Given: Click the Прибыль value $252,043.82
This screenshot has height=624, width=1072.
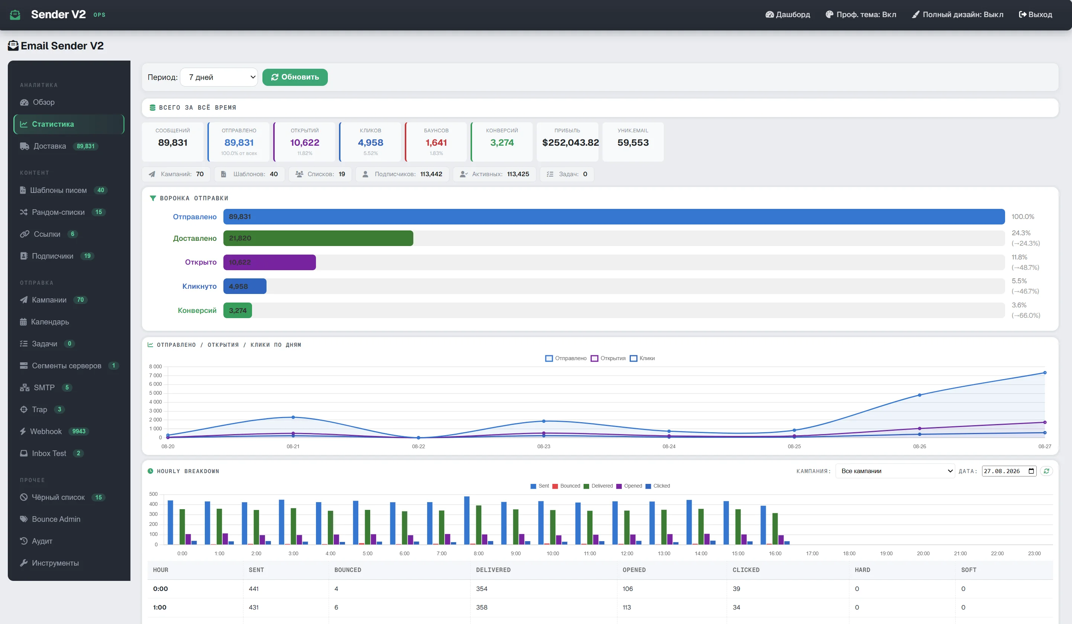Looking at the screenshot, I should coord(570,143).
